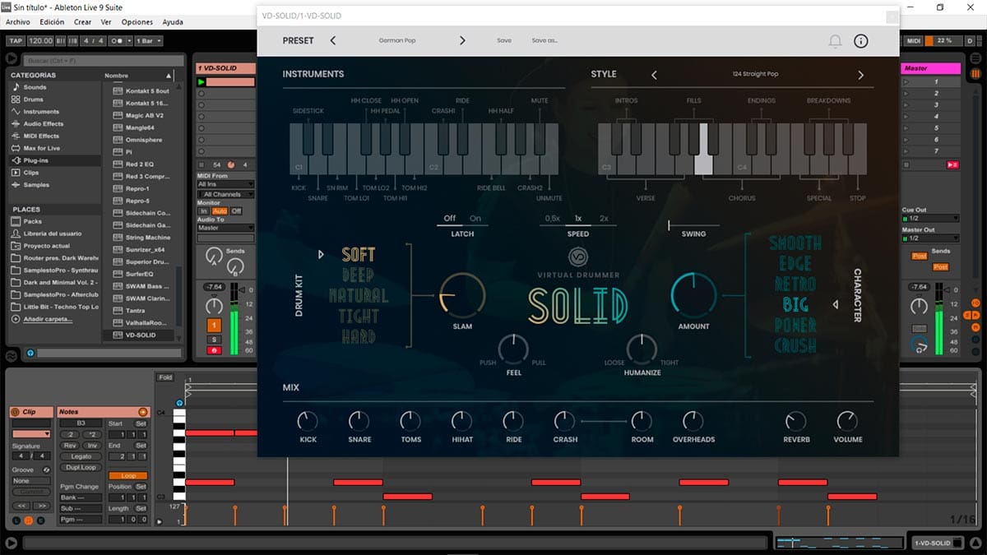Open Packs in Places
Screen dimensions: 987x555
tap(33, 221)
